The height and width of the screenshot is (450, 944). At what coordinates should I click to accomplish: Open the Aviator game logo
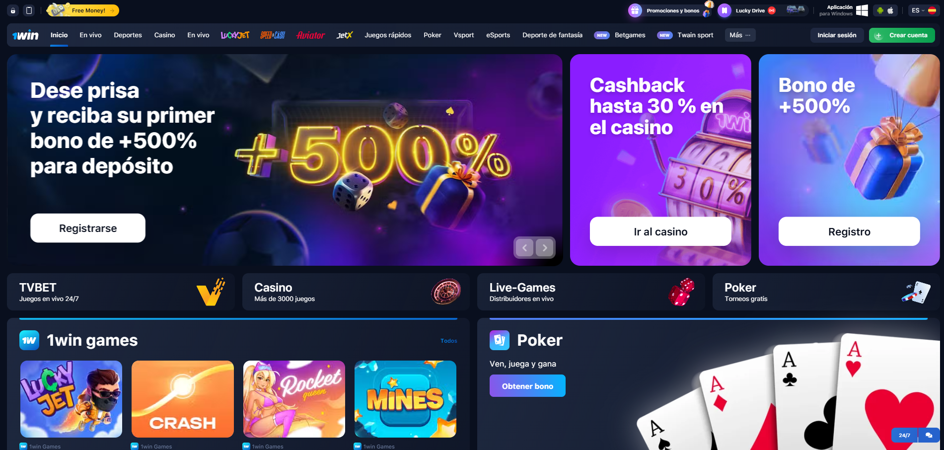[311, 35]
